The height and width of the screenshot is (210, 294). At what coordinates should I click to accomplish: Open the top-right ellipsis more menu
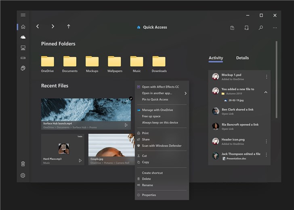(x=275, y=28)
